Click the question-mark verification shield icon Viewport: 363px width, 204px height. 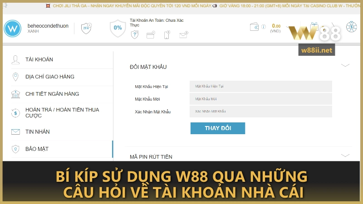click(x=135, y=35)
